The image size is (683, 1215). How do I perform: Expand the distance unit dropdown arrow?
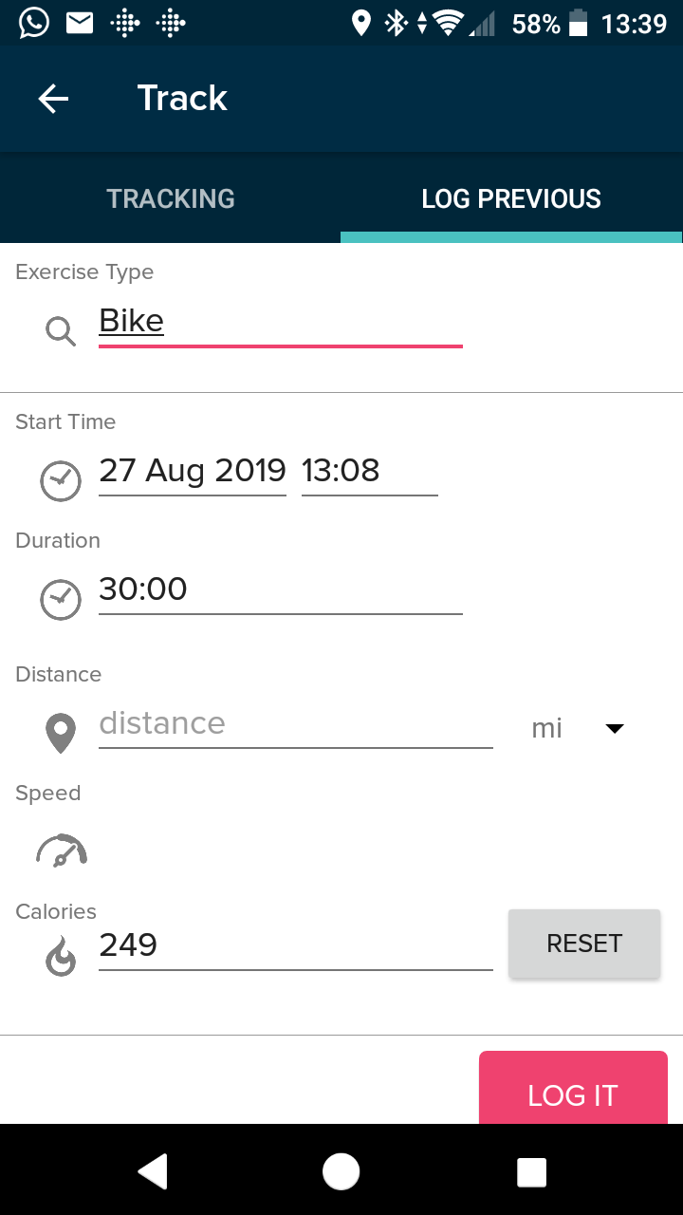tap(615, 729)
